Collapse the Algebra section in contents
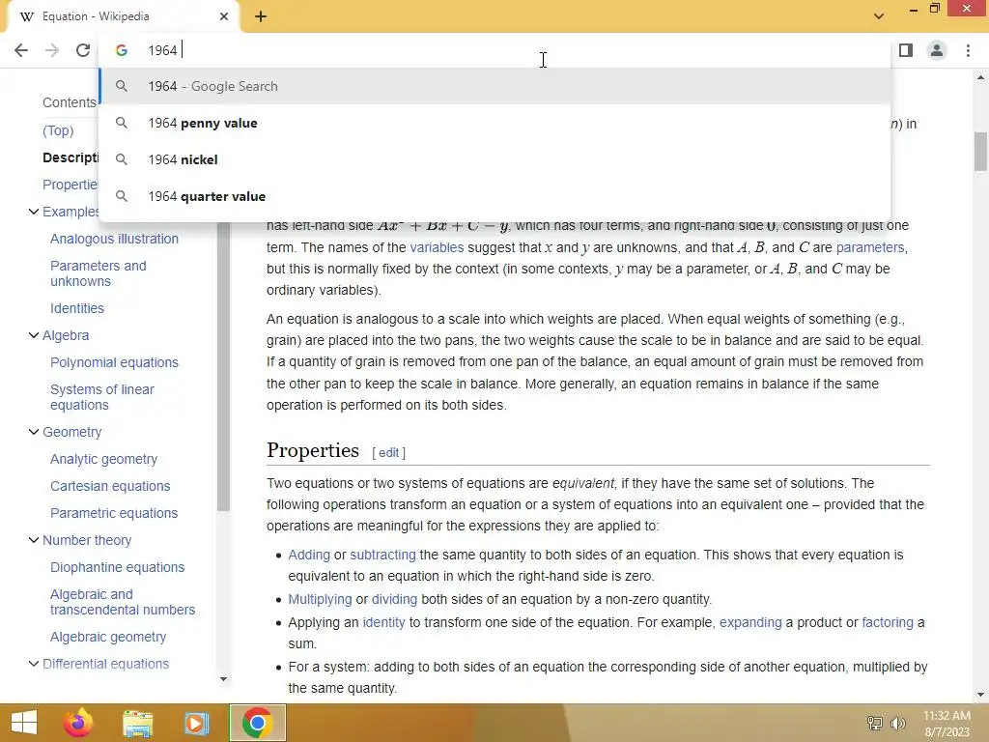The image size is (989, 742). point(34,335)
